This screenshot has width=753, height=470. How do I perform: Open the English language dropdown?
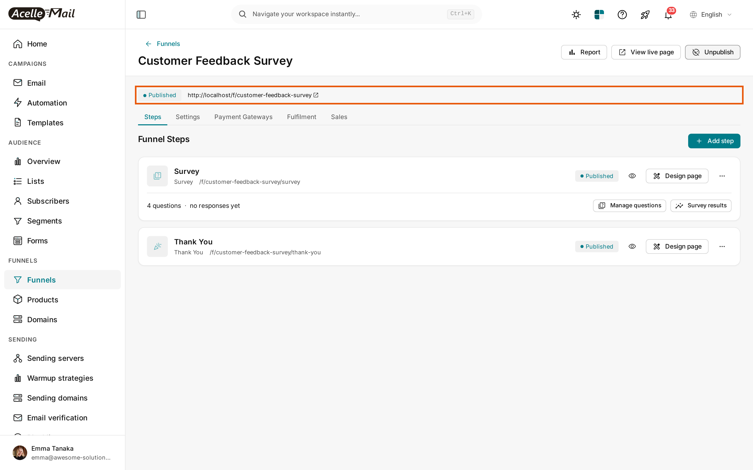[711, 15]
